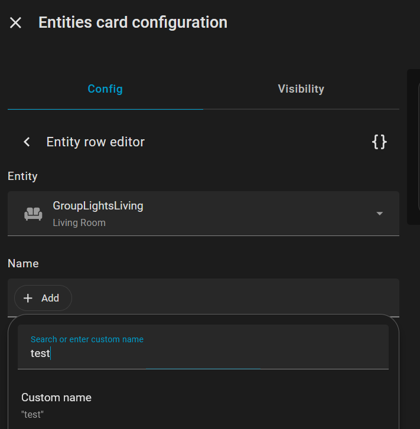Click empty Name field area beside Add
This screenshot has width=420, height=429.
click(236, 298)
